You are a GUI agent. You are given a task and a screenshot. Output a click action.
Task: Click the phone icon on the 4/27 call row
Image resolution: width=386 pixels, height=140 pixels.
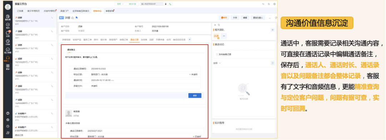tap(52, 31)
